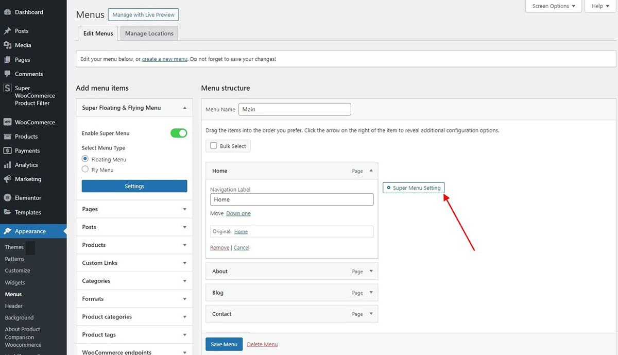The height and width of the screenshot is (355, 618).
Task: Click the Products box icon
Action: [7, 137]
